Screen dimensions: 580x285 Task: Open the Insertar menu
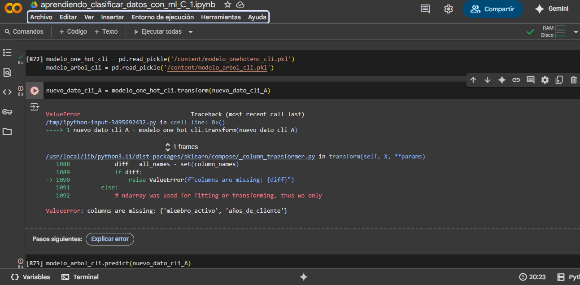pos(113,17)
